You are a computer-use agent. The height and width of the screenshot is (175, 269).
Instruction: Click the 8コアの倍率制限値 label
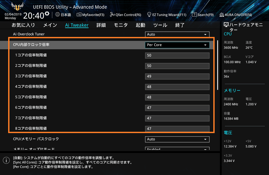(x=31, y=128)
